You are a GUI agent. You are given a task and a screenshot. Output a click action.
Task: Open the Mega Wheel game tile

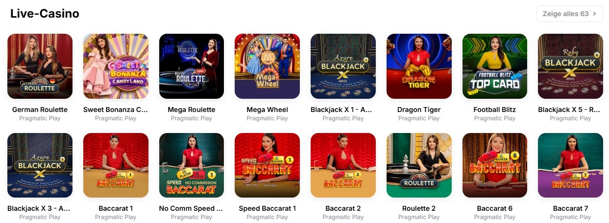pyautogui.click(x=268, y=66)
